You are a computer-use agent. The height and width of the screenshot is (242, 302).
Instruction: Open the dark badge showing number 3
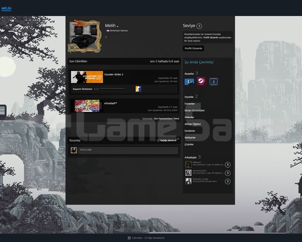(x=213, y=82)
